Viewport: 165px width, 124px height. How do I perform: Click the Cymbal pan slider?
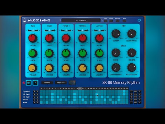99,30
